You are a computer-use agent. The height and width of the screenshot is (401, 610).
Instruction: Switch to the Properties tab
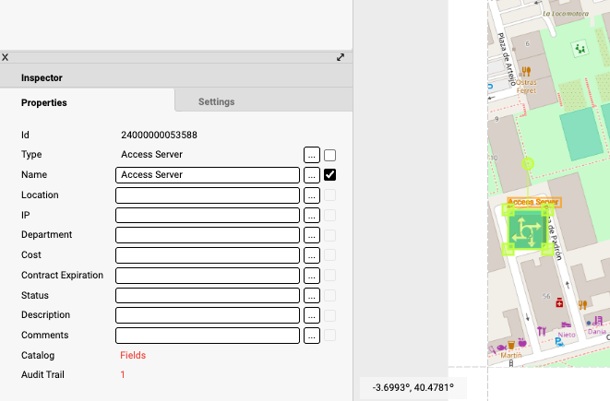point(43,102)
